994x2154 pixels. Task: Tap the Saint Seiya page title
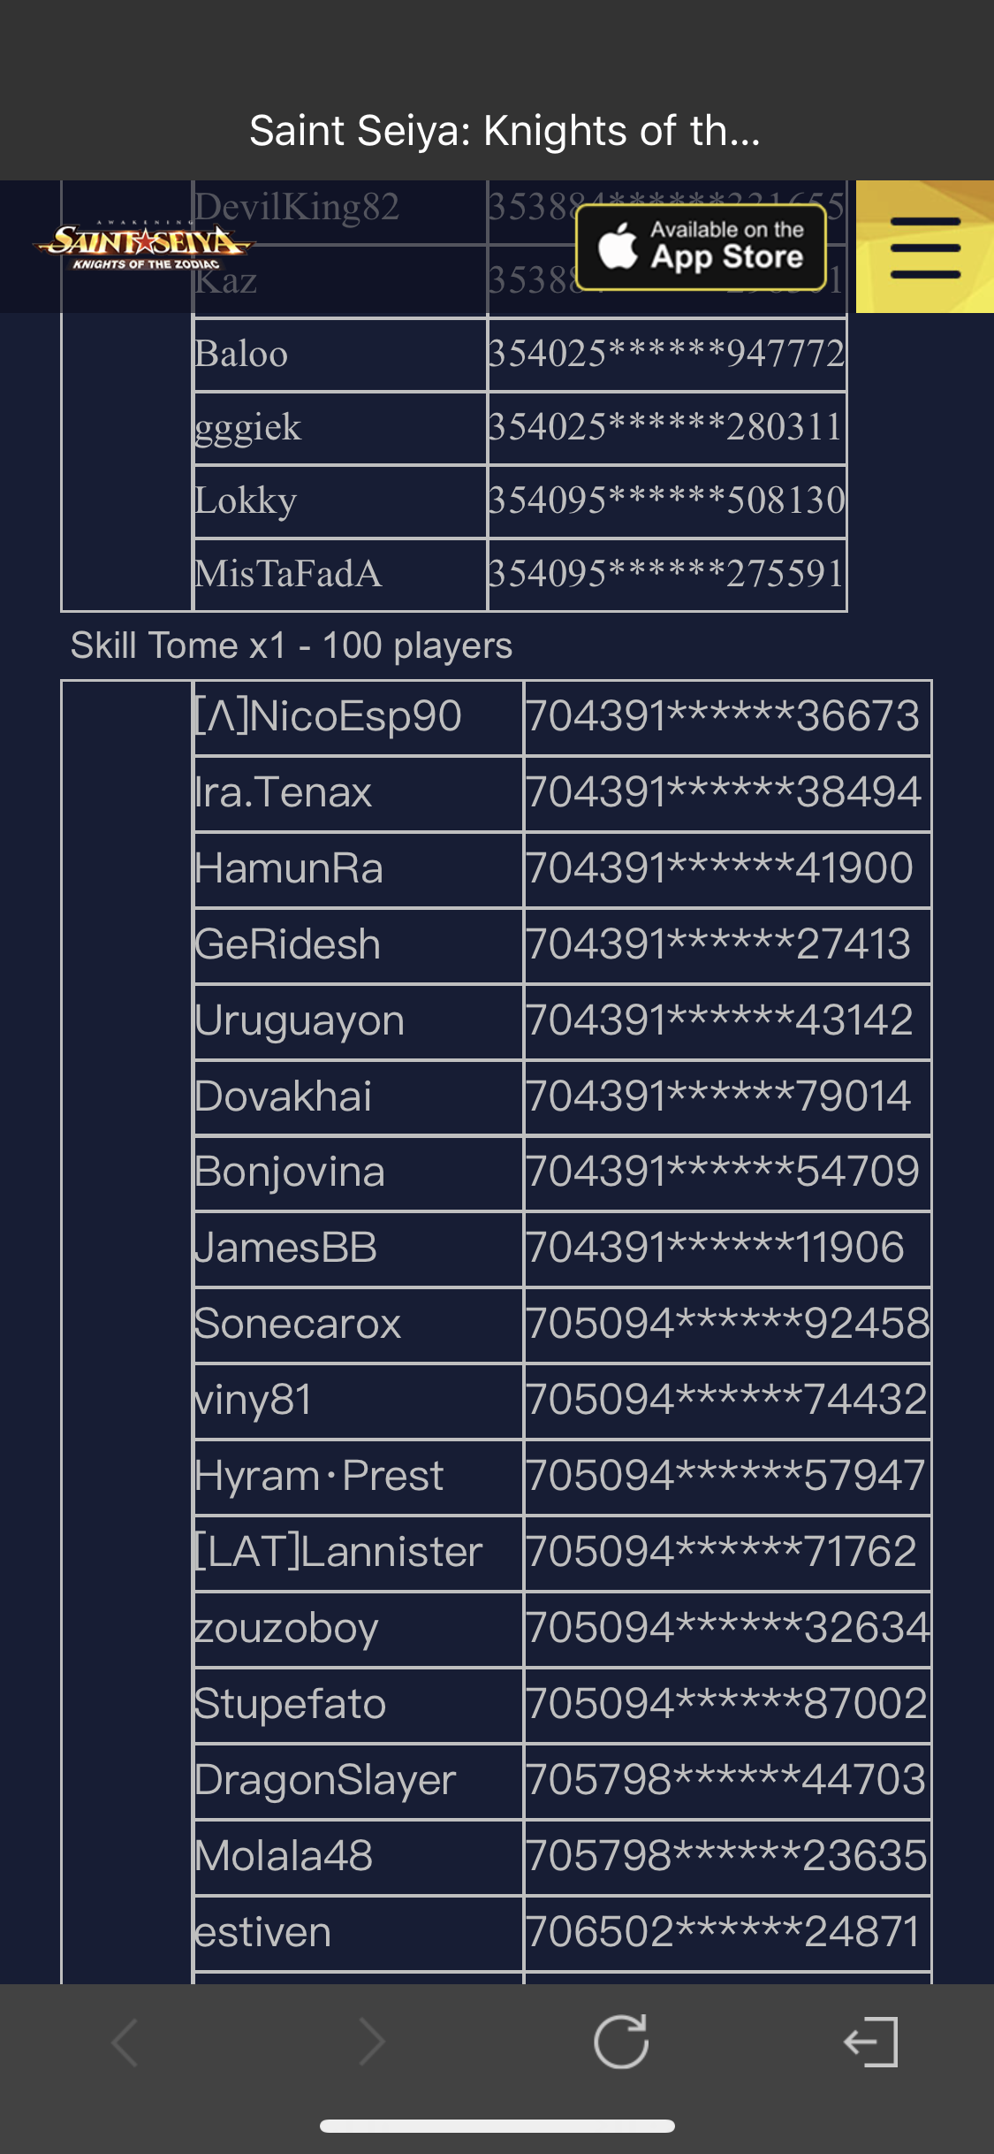(x=505, y=131)
